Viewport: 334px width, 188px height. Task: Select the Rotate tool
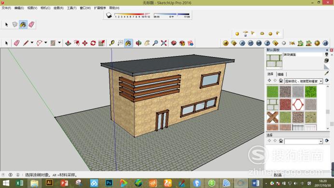click(x=93, y=43)
